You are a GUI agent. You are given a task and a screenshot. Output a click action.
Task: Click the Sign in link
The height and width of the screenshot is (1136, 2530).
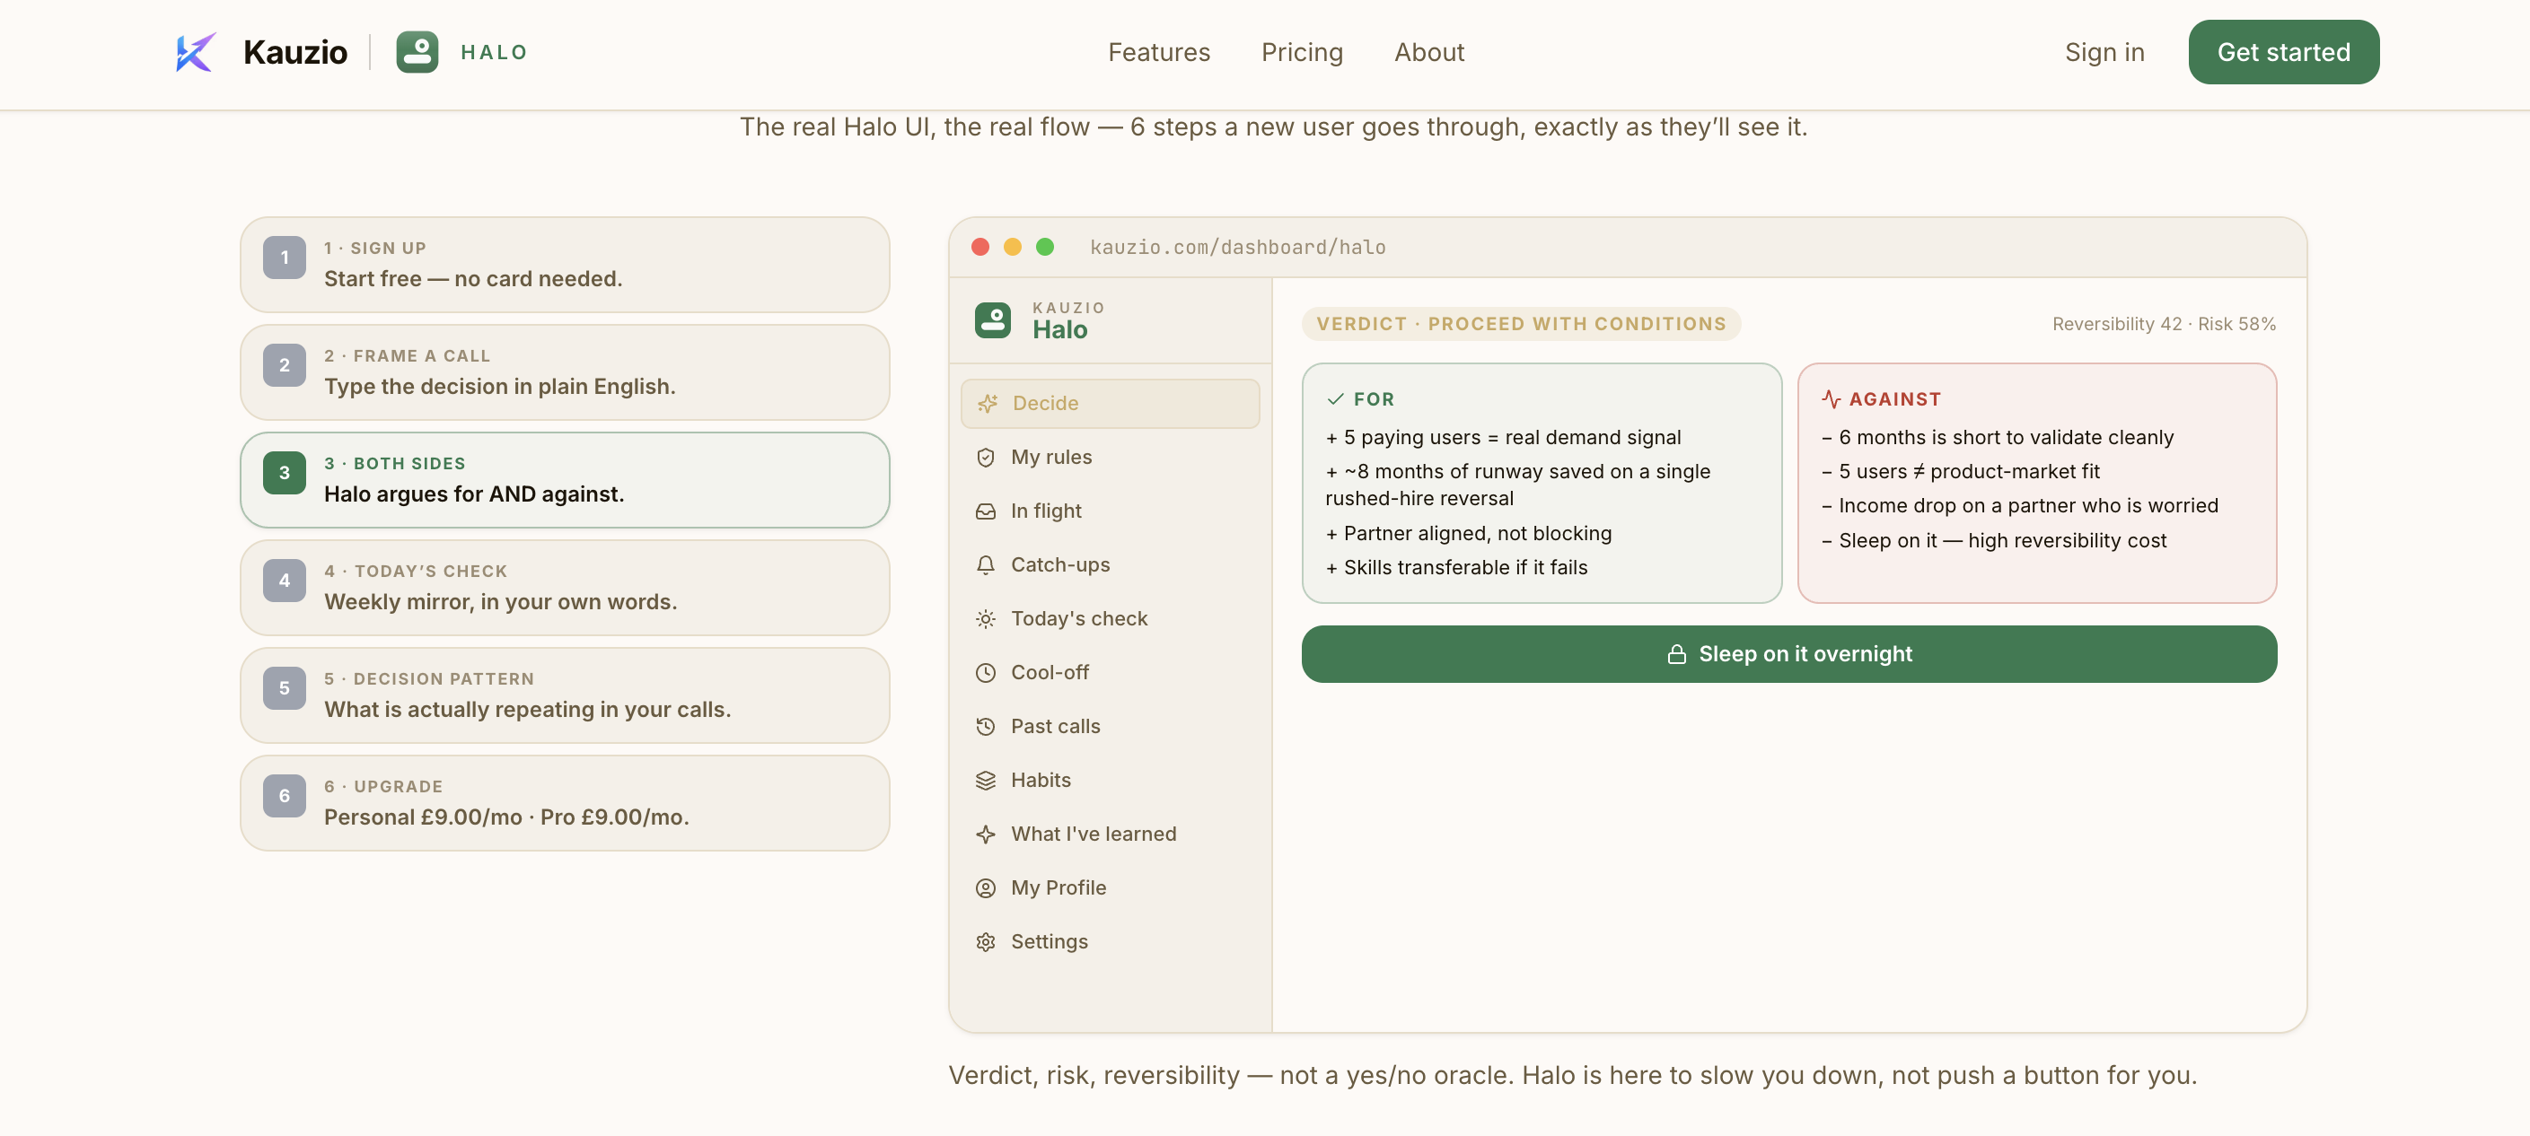pyautogui.click(x=2104, y=52)
